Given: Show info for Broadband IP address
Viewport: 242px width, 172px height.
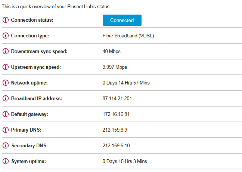Looking at the screenshot, I should tap(6, 99).
